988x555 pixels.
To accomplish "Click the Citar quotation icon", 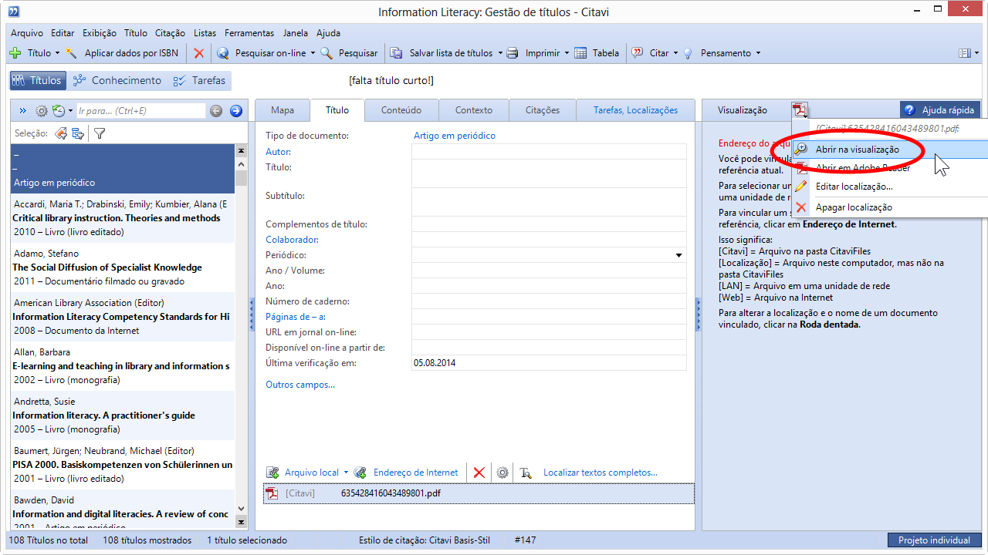I will coord(638,53).
